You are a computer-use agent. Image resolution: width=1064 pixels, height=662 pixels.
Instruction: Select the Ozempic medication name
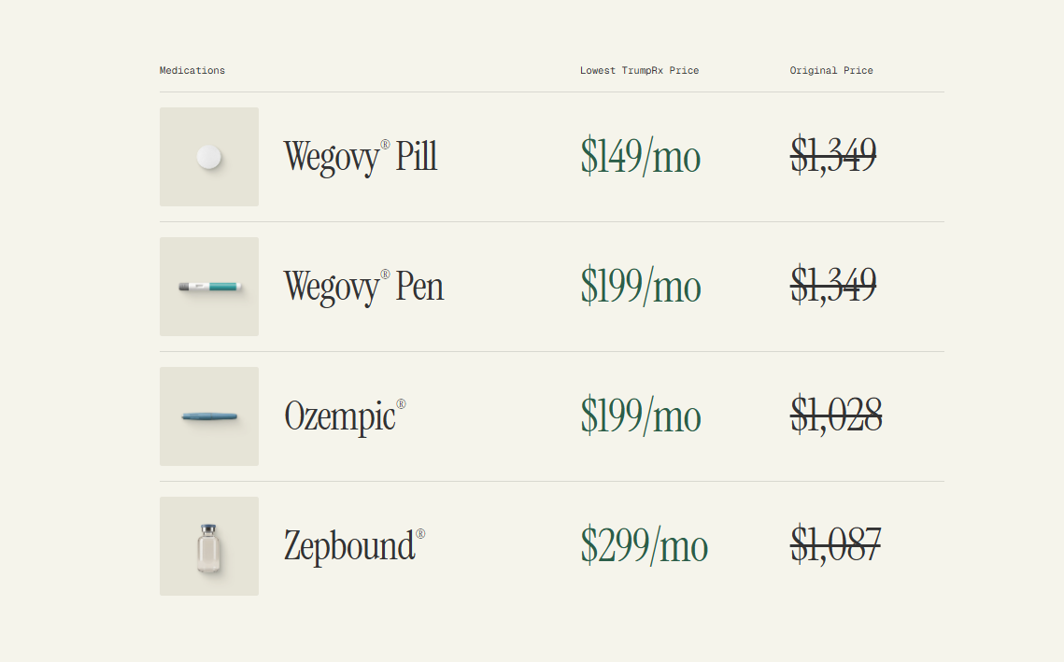tap(340, 416)
